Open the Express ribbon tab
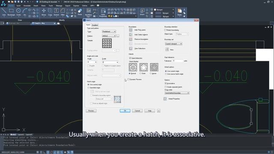This screenshot has width=274, height=154. click(x=76, y=6)
